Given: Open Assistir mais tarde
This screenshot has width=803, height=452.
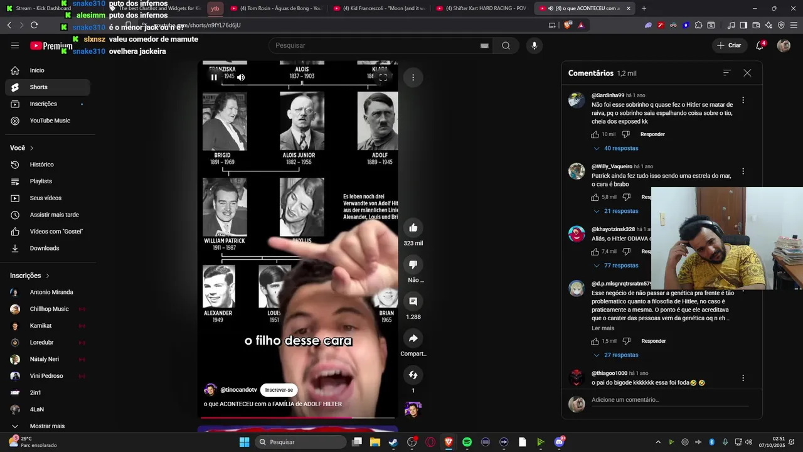Looking at the screenshot, I should click(x=48, y=215).
